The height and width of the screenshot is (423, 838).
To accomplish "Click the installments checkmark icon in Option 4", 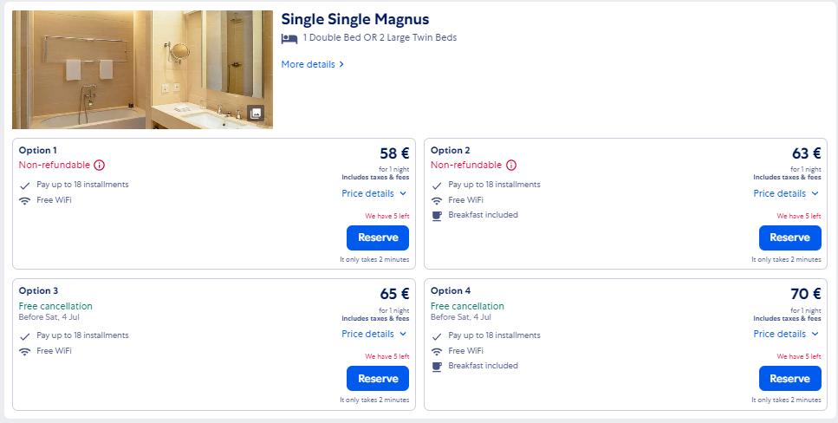I will tap(437, 336).
